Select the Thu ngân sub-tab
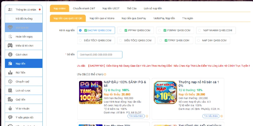 pos(188,18)
